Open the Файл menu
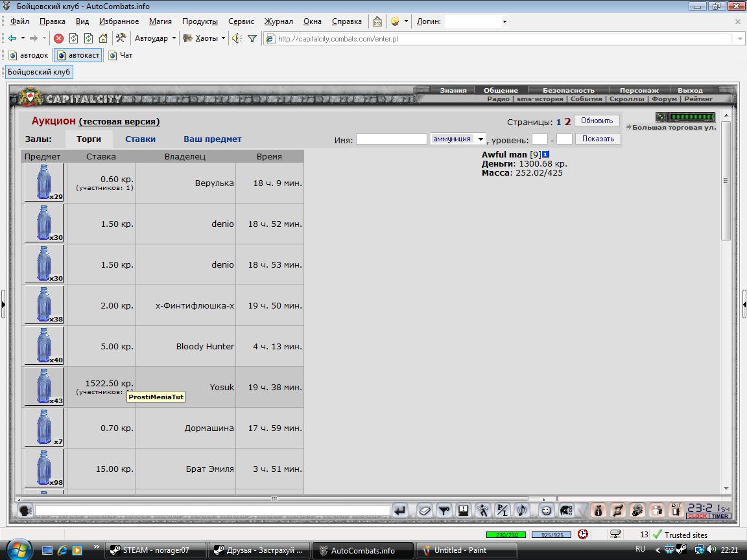Image resolution: width=747 pixels, height=560 pixels. coord(19,21)
